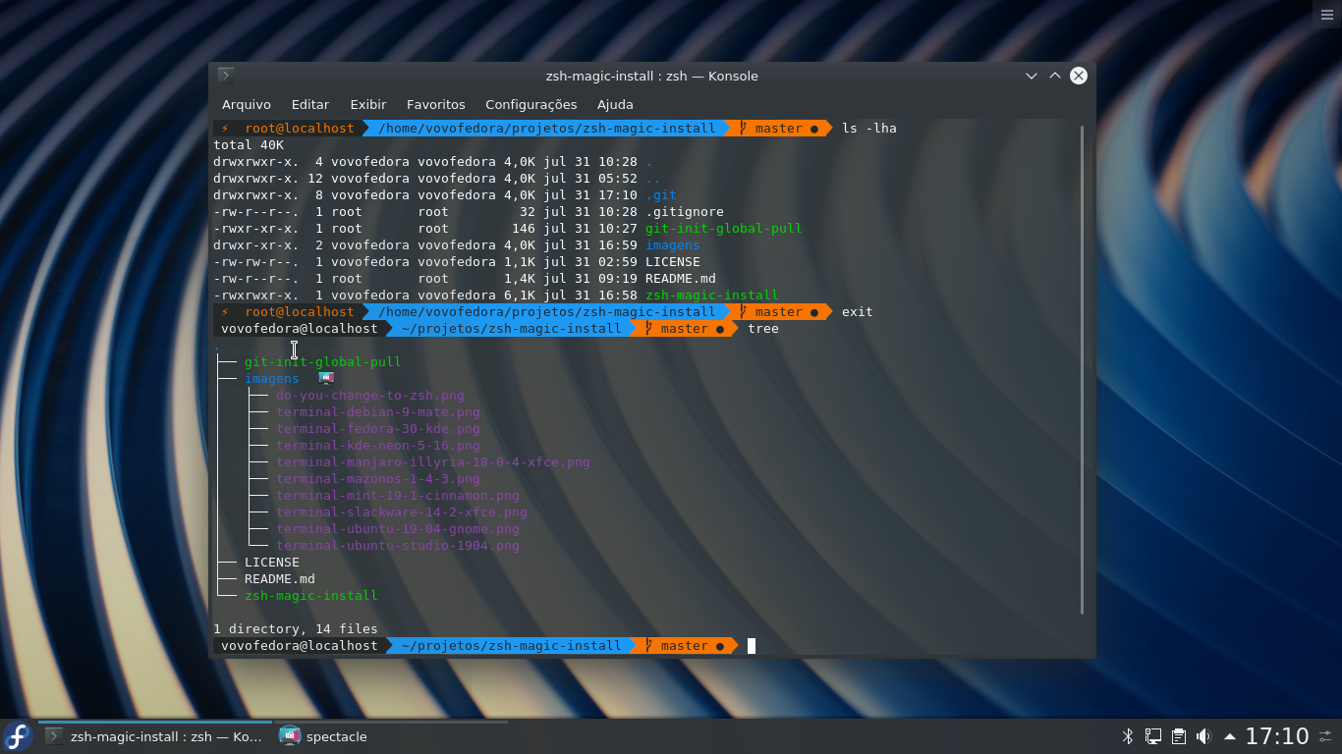Image resolution: width=1342 pixels, height=754 pixels.
Task: Click .git directory in ls listing
Action: pyautogui.click(x=661, y=194)
